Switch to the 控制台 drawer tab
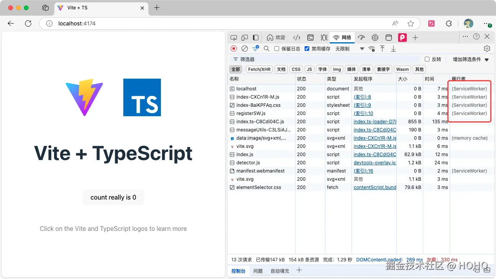496x279 pixels. pyautogui.click(x=238, y=271)
